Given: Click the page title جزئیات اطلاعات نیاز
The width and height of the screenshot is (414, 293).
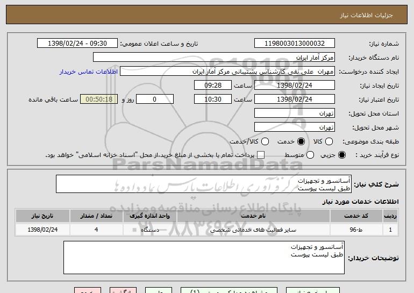Looking at the screenshot, I should coord(366,15).
